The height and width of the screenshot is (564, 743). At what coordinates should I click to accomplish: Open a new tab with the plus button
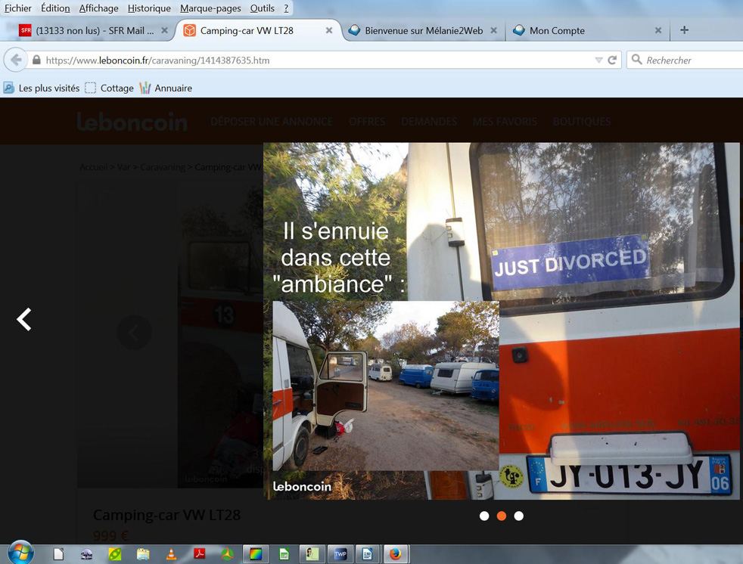click(x=684, y=30)
